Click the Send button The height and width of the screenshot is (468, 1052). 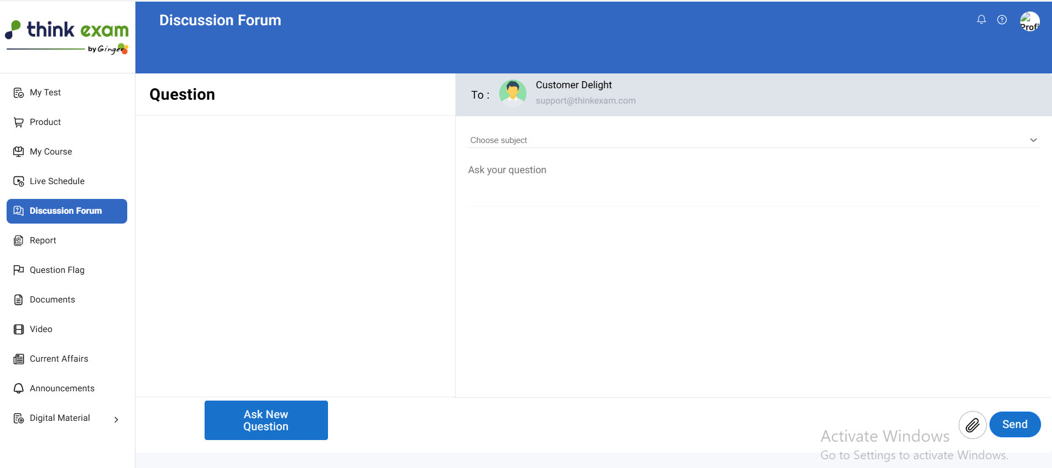click(1014, 425)
